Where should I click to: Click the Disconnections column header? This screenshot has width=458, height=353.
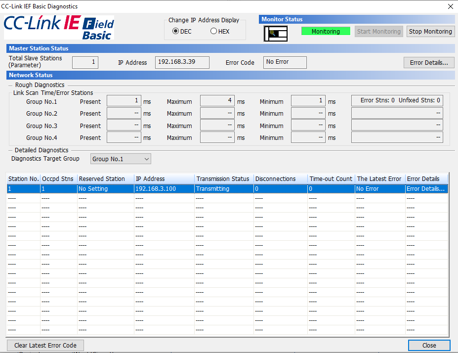(x=281, y=179)
